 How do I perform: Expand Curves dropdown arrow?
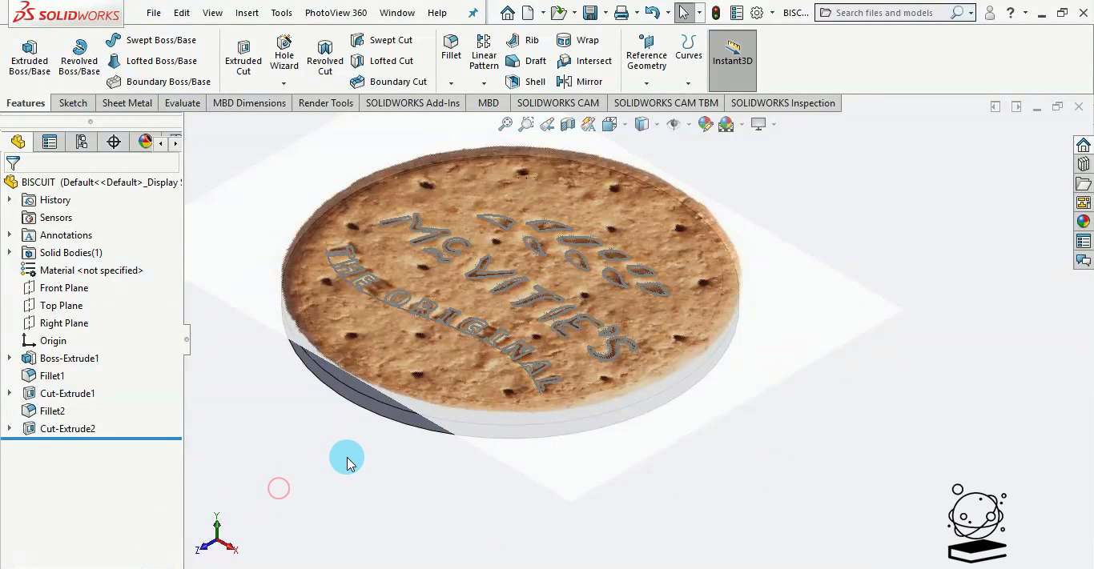pos(688,83)
